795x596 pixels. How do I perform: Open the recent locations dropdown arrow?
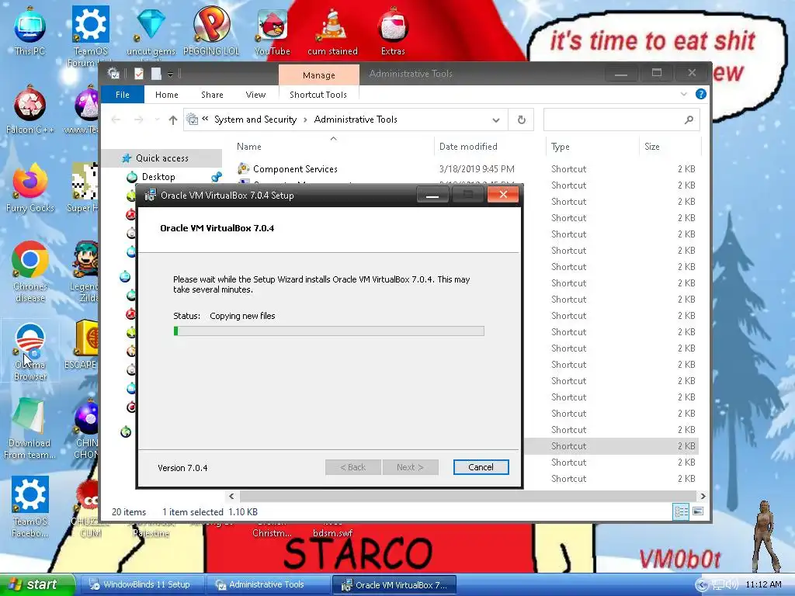pyautogui.click(x=157, y=120)
